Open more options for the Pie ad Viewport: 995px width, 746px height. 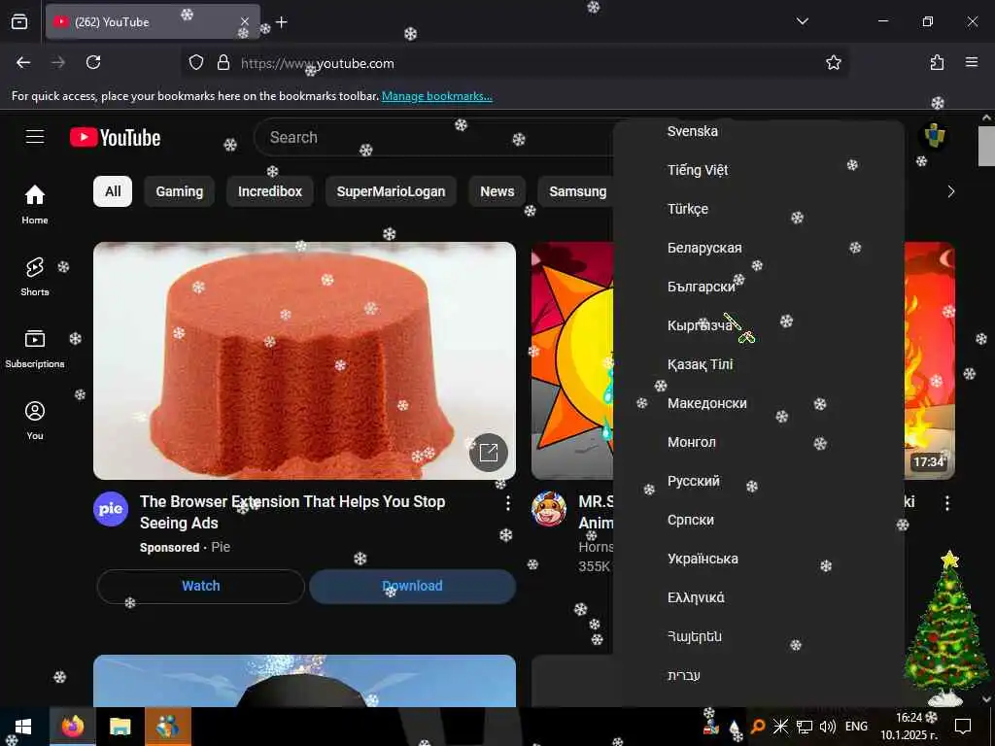point(507,503)
